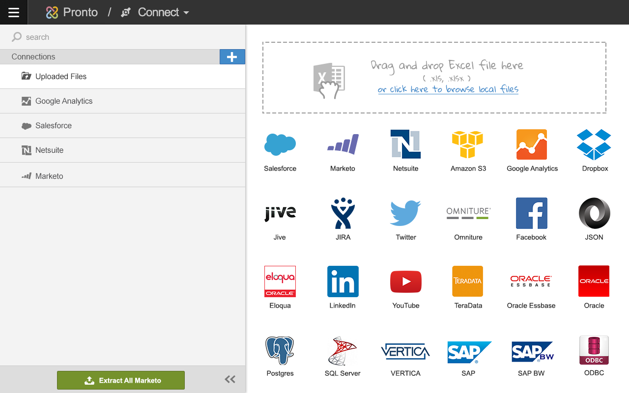Select Salesforce in Connections list
The width and height of the screenshot is (629, 393).
[x=123, y=126]
